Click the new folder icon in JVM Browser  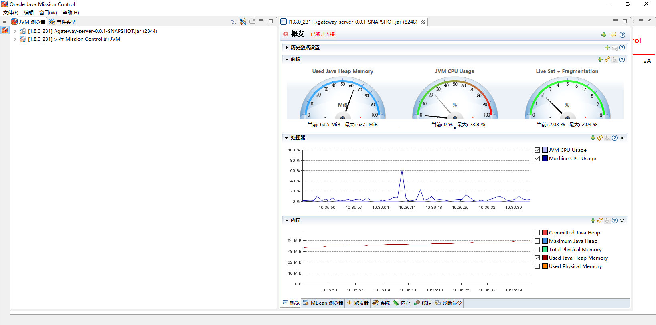(x=252, y=22)
